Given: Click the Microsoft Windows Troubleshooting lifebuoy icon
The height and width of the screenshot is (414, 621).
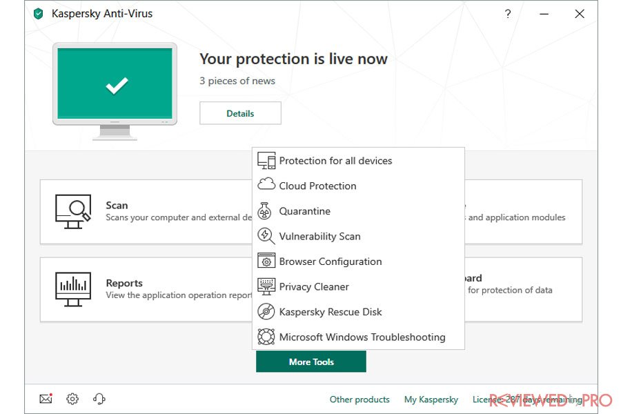Looking at the screenshot, I should (266, 337).
